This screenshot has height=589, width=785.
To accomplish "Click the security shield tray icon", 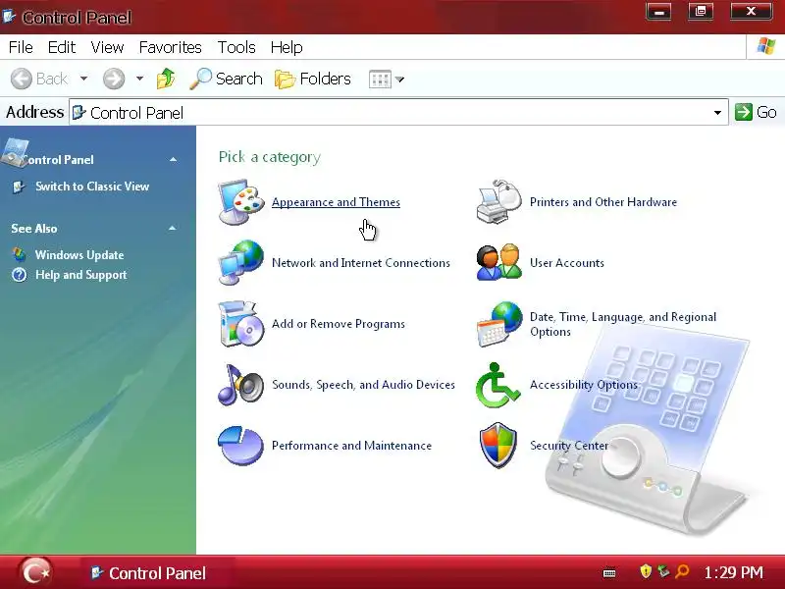I will click(646, 571).
